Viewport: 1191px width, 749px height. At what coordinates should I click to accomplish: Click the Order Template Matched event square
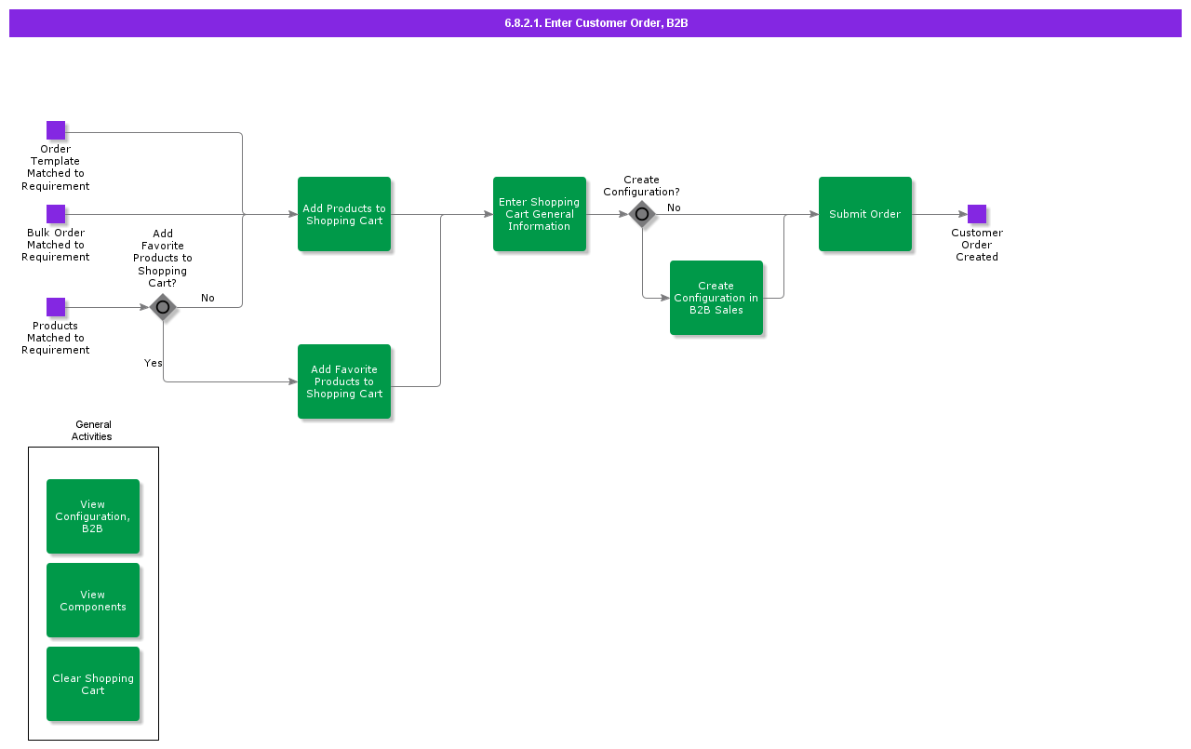[x=56, y=130]
